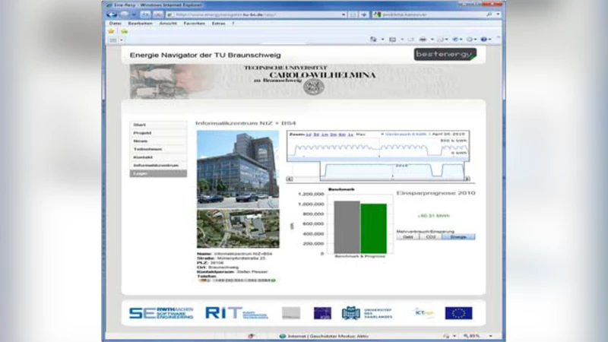
Task: Open the Home icon in command bar
Action: coord(373,40)
